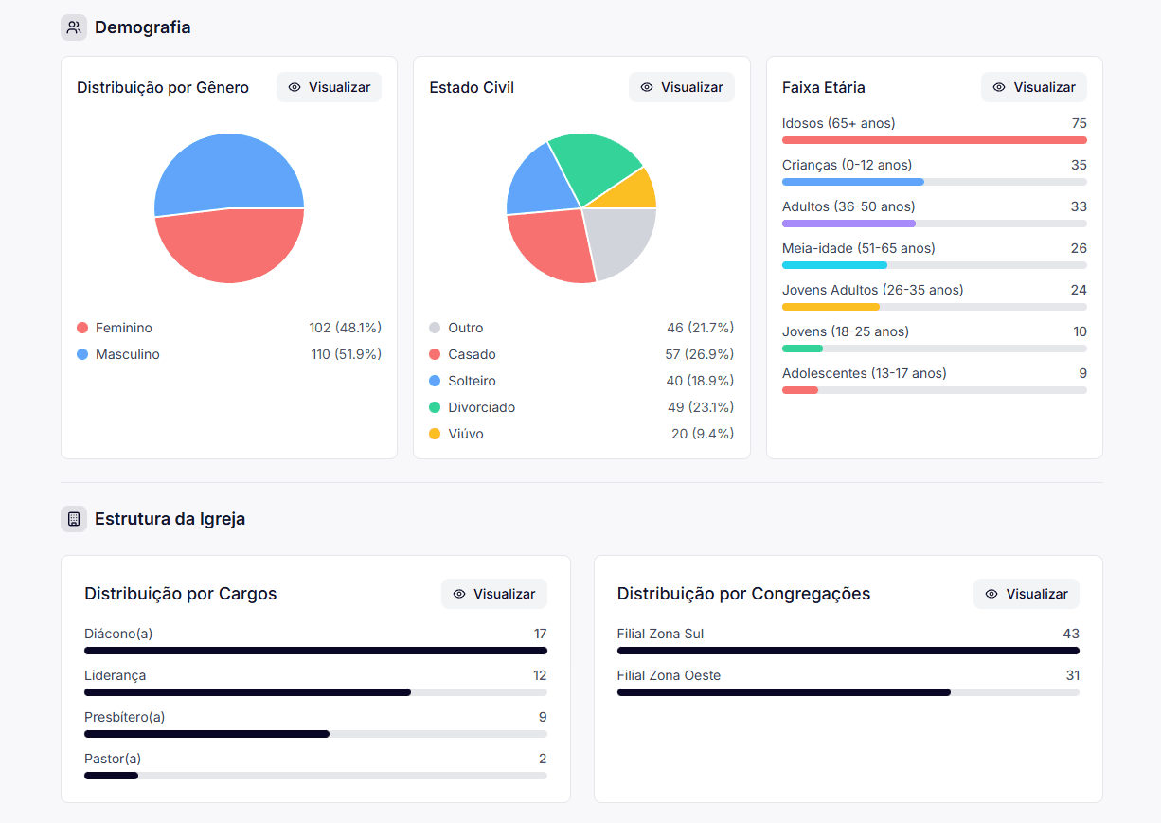
Task: Open Visualizar for Distribuição por Gênero
Action: pyautogui.click(x=330, y=87)
